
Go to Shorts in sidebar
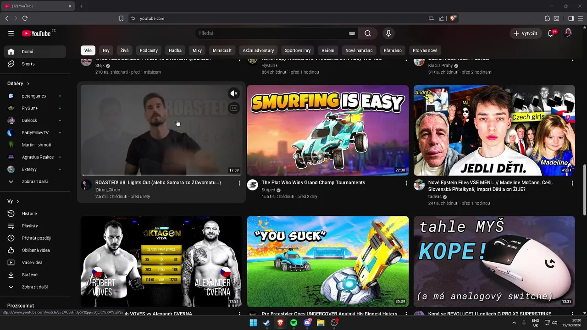[x=35, y=64]
